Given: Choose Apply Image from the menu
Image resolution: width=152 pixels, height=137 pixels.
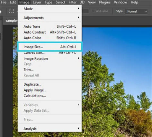Looking at the screenshot, I should tap(50, 90).
